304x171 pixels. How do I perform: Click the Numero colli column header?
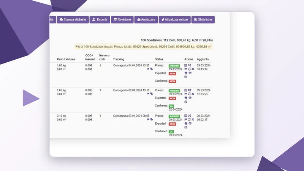[104, 57]
